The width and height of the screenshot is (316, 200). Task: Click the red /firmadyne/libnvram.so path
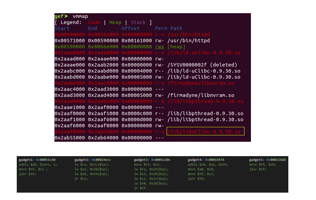(201, 83)
